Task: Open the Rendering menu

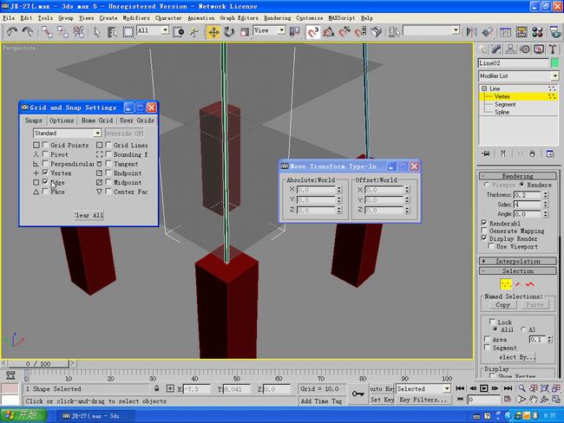Action: click(278, 17)
